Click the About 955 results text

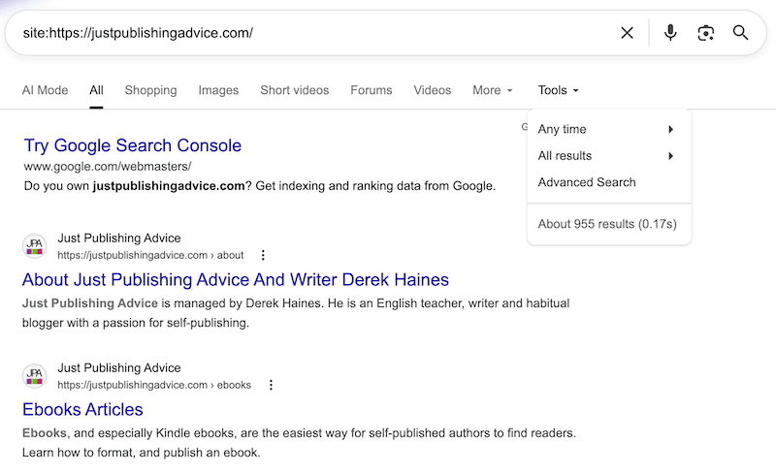click(607, 224)
